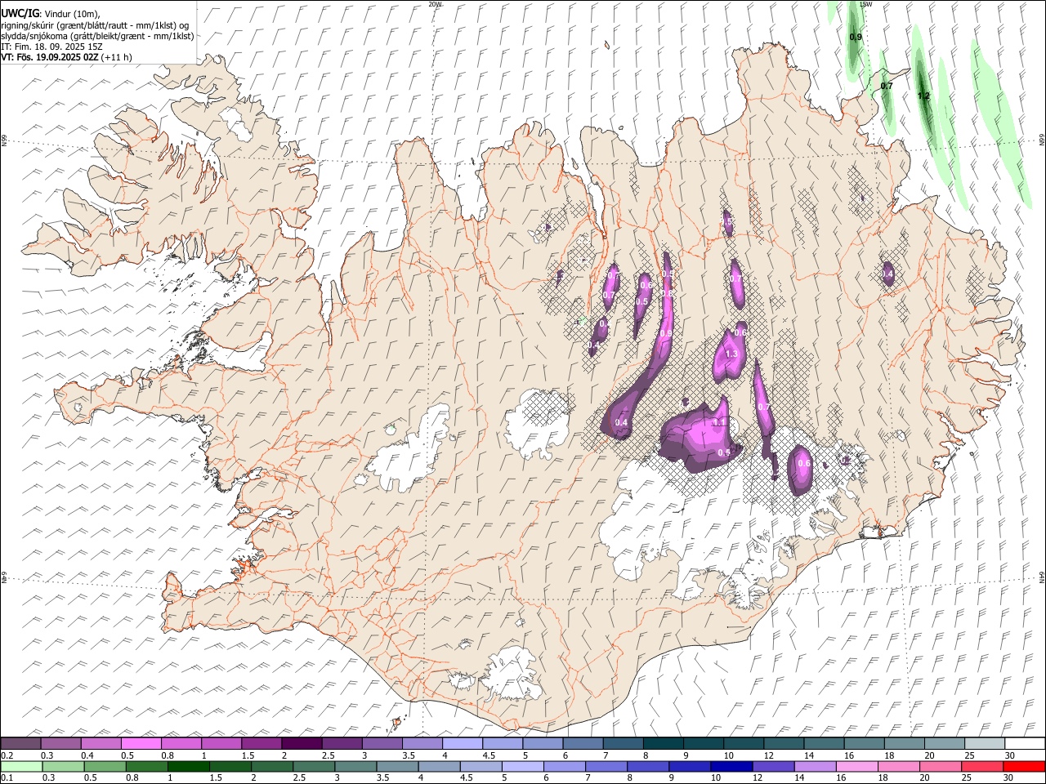Pick bottom-row swatch between 20 and 25

(x=941, y=767)
